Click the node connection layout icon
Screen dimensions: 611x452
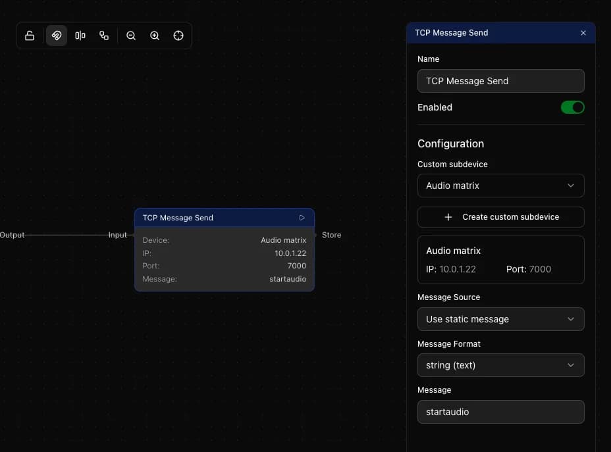coord(104,36)
